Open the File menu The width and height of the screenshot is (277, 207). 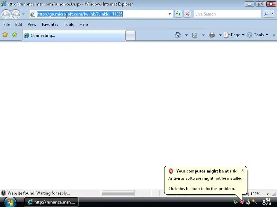click(7, 24)
